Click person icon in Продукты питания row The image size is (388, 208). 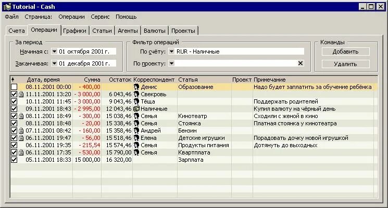click(x=136, y=145)
